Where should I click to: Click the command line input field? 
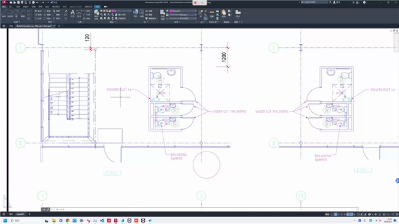204,209
